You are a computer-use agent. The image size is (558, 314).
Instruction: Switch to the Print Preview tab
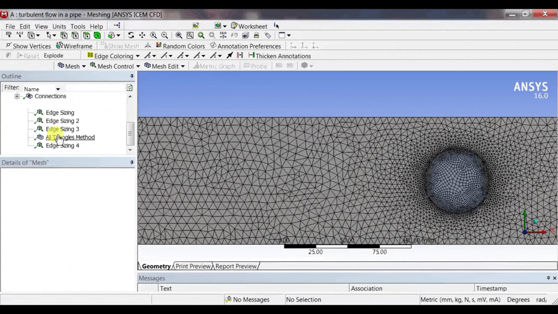click(x=192, y=266)
